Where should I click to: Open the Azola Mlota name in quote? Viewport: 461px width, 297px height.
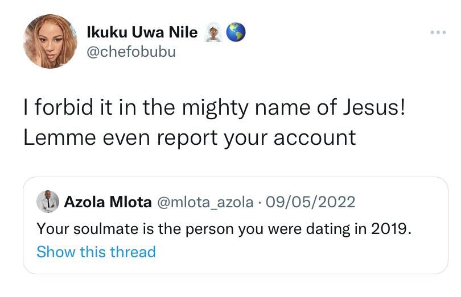pos(108,202)
